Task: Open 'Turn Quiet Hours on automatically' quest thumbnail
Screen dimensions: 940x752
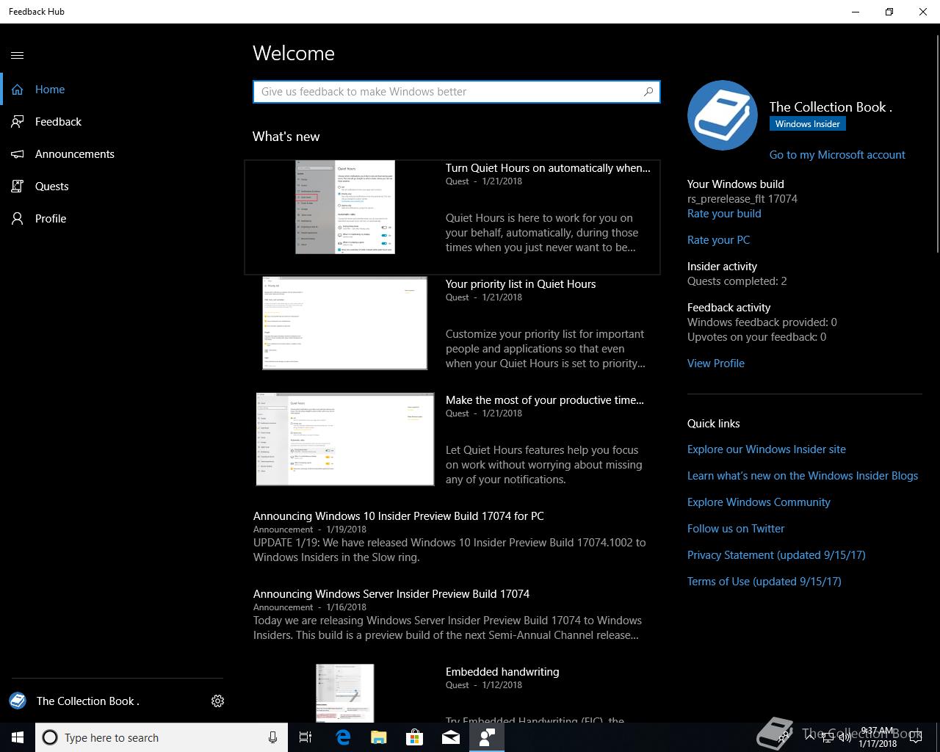Action: (345, 207)
